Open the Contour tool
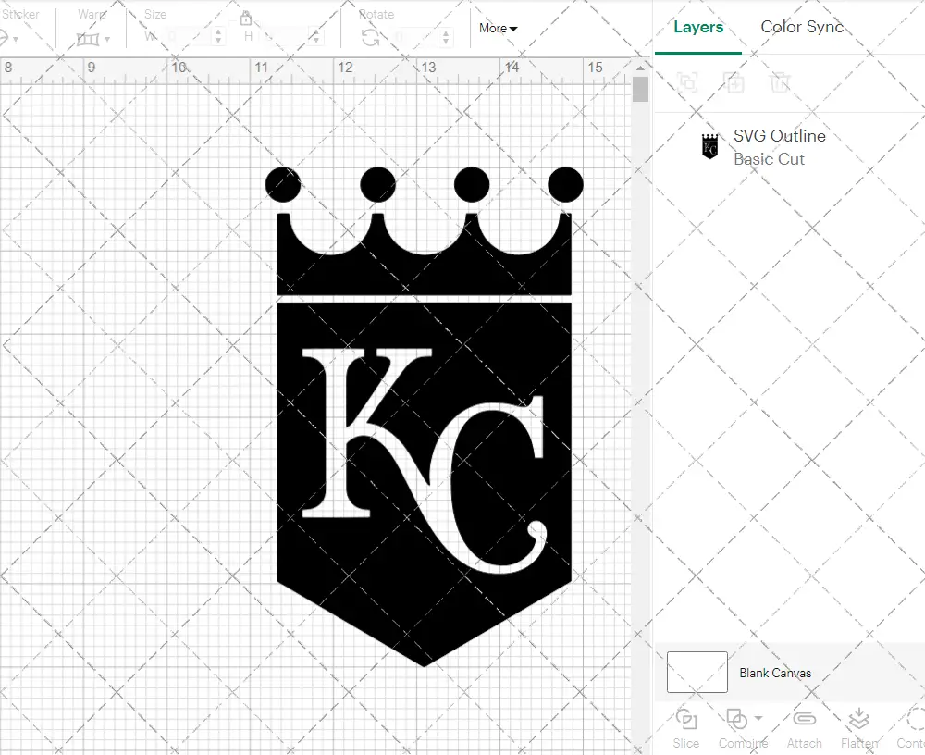 (x=914, y=727)
